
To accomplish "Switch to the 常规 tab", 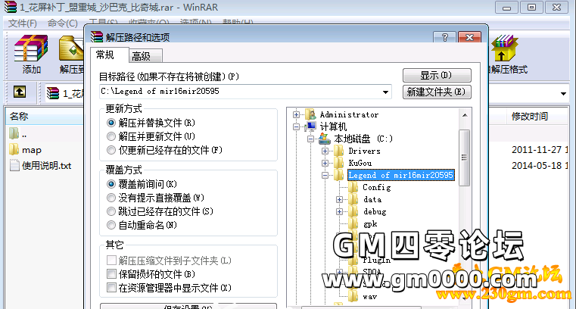I will pos(110,55).
